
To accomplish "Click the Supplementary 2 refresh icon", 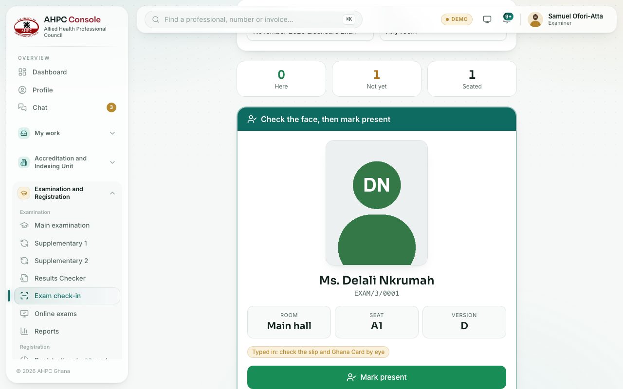I will click(24, 261).
